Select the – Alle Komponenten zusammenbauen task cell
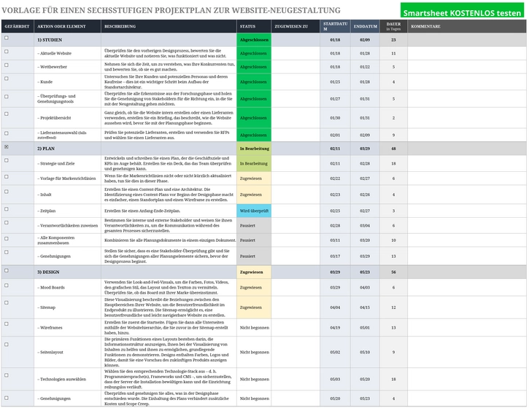Image resolution: width=529 pixels, height=408 pixels. 67,240
